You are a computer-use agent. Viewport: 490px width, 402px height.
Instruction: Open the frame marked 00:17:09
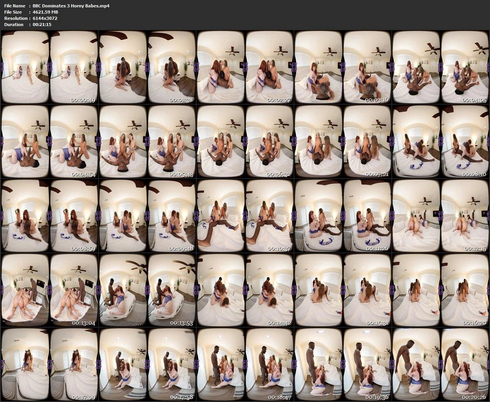pyautogui.click(x=49, y=364)
